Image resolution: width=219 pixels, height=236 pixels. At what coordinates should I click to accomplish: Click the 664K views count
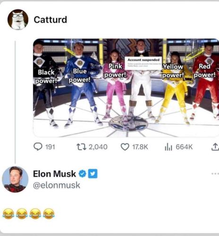point(184,147)
